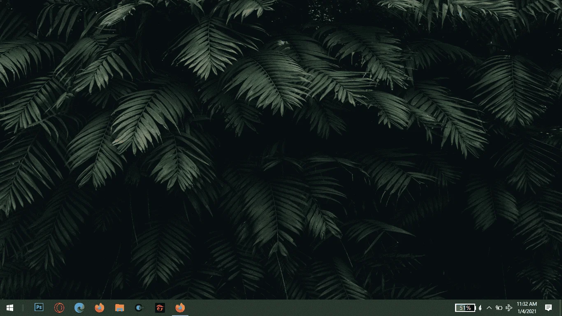562x316 pixels.
Task: Click the 51% battery bar indicator
Action: [x=465, y=308]
